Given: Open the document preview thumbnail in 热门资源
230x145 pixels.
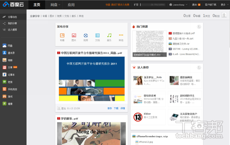Looking at the screenshot, I should click(149, 44).
